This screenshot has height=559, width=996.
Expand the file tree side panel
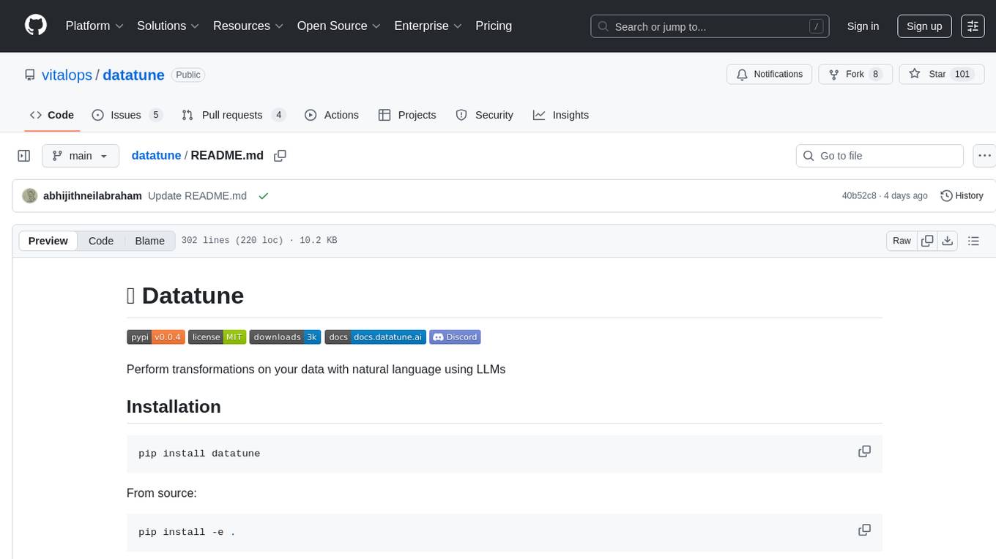pos(24,156)
